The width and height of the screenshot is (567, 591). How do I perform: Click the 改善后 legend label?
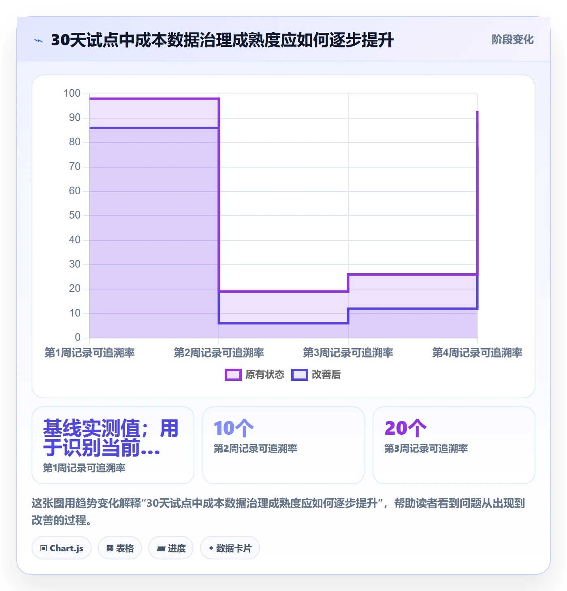326,375
